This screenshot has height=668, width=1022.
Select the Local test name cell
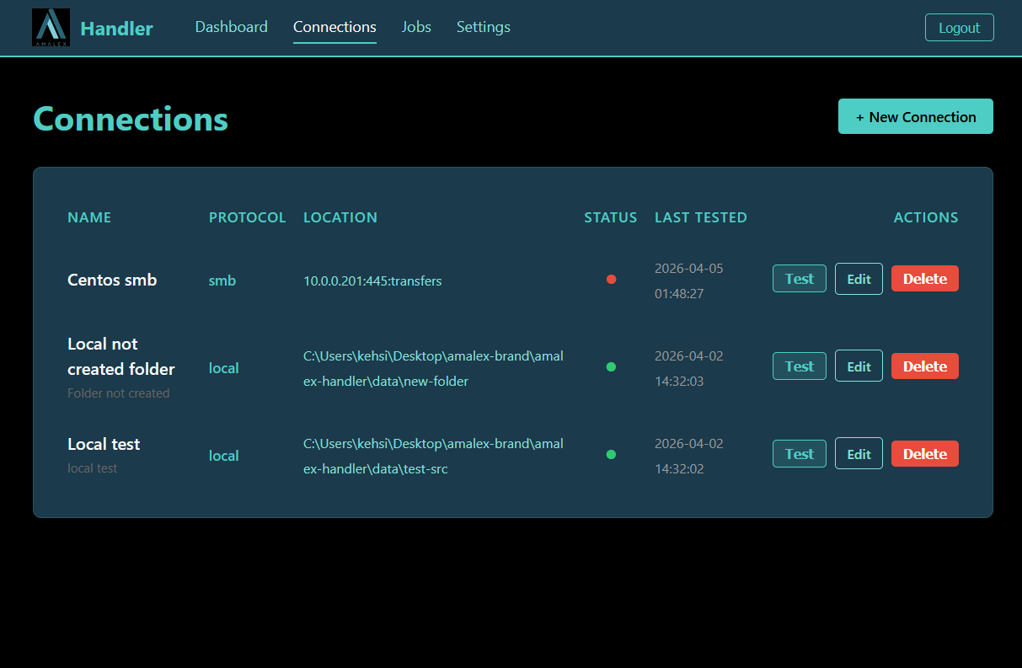[104, 444]
